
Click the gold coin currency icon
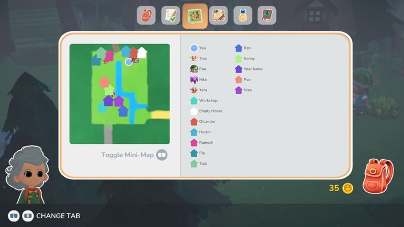(348, 188)
